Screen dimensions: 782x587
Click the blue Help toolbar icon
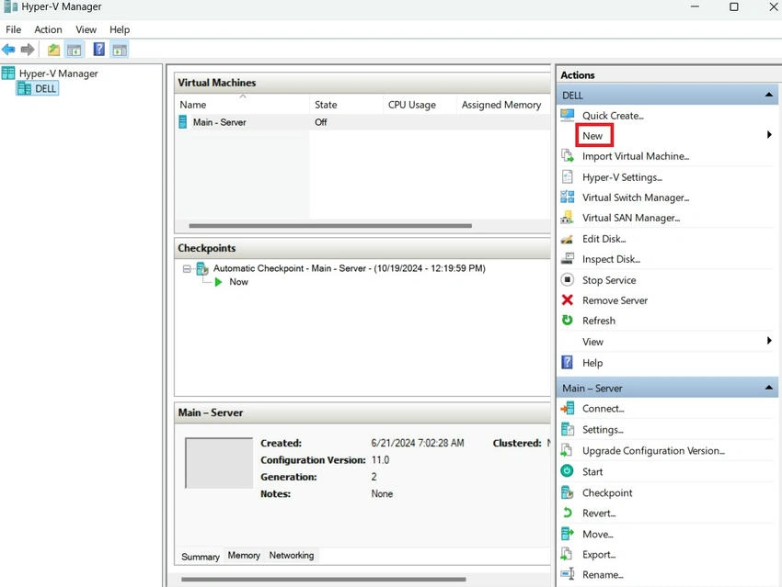[x=98, y=49]
